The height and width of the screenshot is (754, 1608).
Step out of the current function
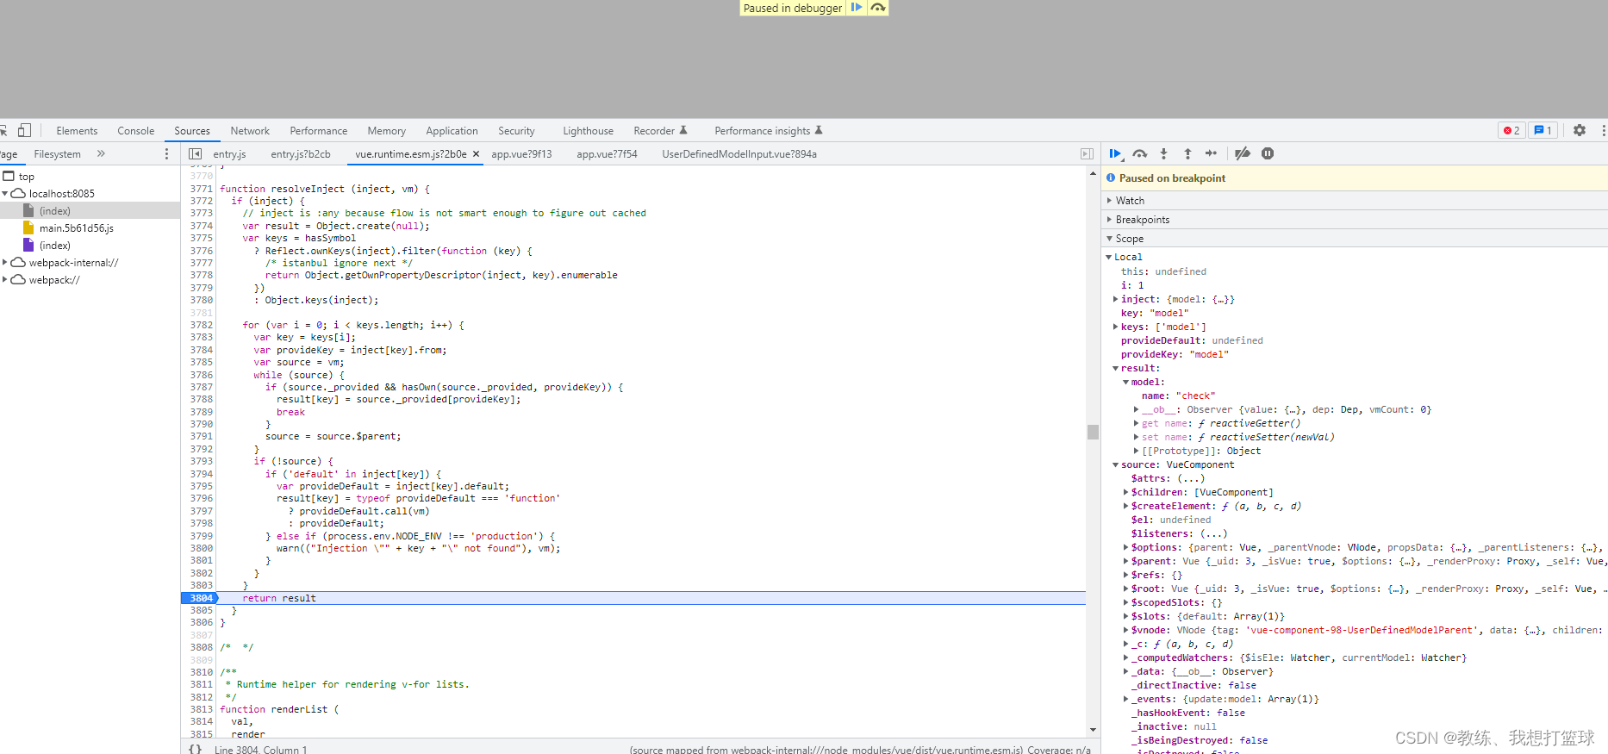1187,153
